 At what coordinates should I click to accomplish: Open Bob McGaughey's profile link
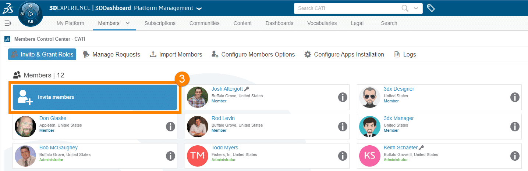[x=59, y=148]
